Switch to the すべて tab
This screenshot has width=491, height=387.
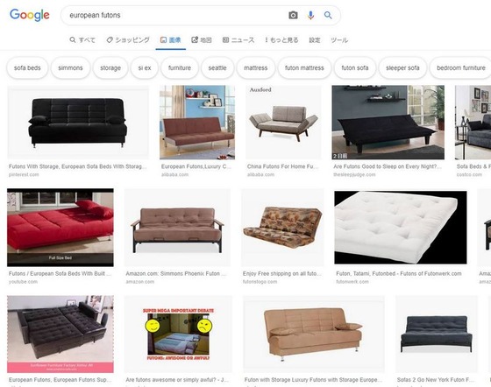point(82,40)
